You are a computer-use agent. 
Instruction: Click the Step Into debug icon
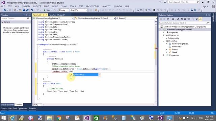click(x=192, y=10)
